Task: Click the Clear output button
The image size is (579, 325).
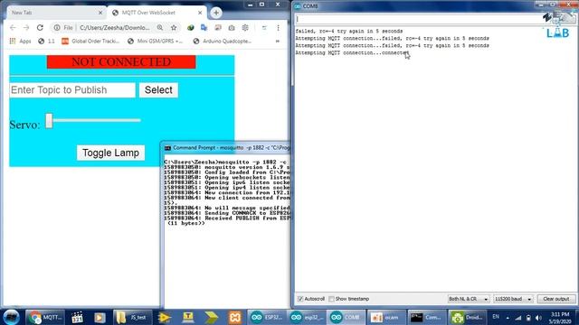Action: 556,299
